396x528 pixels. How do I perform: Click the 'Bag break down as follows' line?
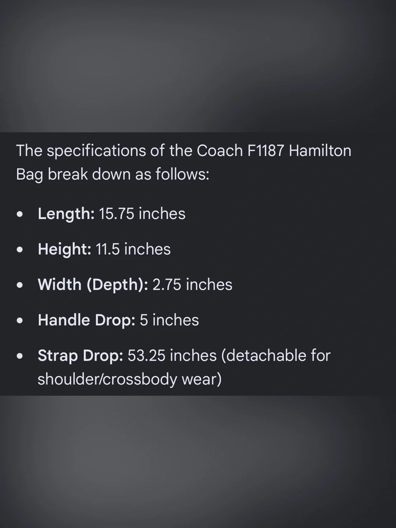(x=112, y=174)
